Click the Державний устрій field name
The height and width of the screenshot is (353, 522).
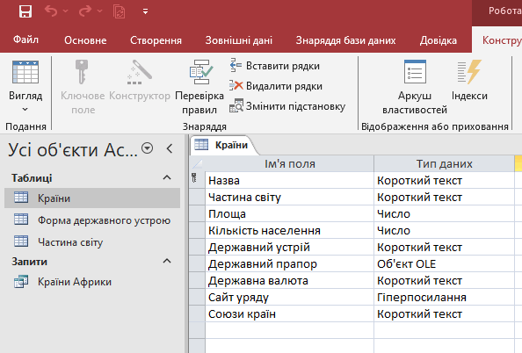coord(290,247)
